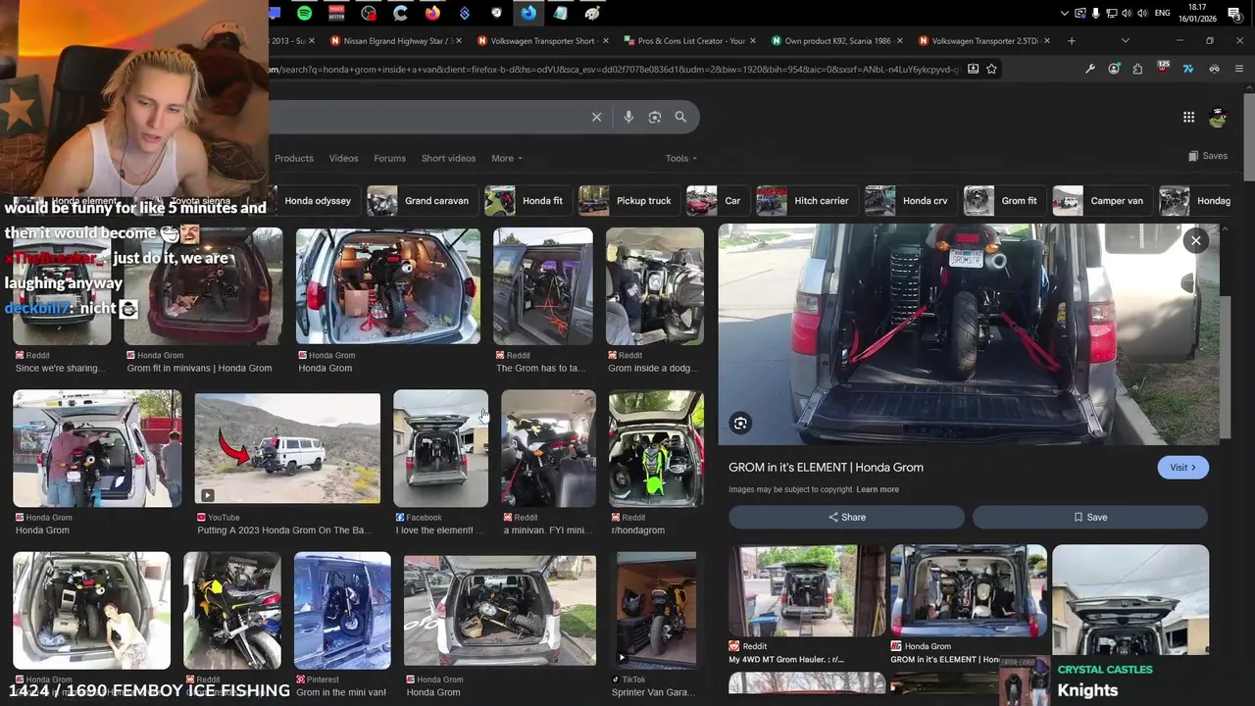The width and height of the screenshot is (1255, 706).
Task: Start voice search with microphone icon
Action: (628, 117)
